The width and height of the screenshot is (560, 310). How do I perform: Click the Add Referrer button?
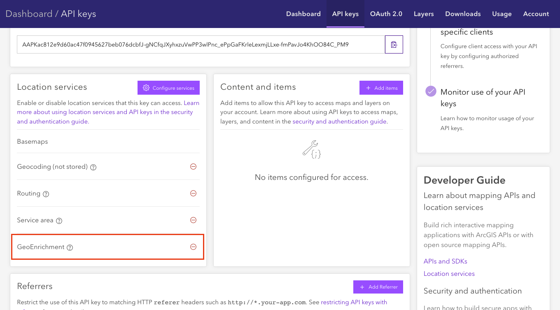[378, 287]
